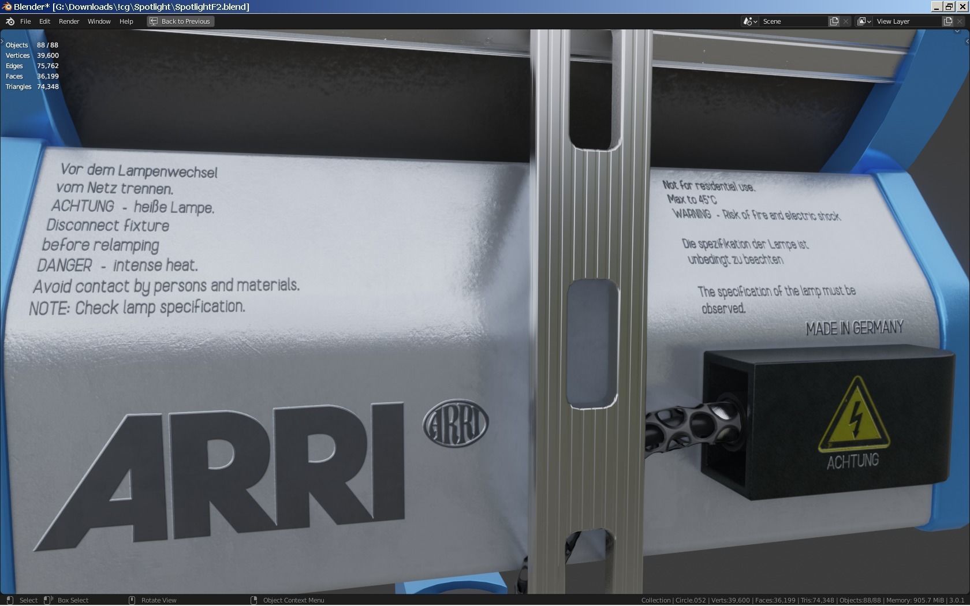The height and width of the screenshot is (606, 970).
Task: Click the Edges 75,762 statistic
Action: [32, 66]
